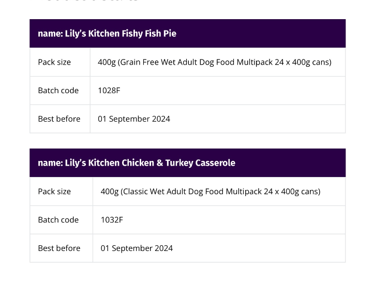Click the Fishy Fish Pie best before date
This screenshot has height=281, width=374.
click(x=134, y=119)
